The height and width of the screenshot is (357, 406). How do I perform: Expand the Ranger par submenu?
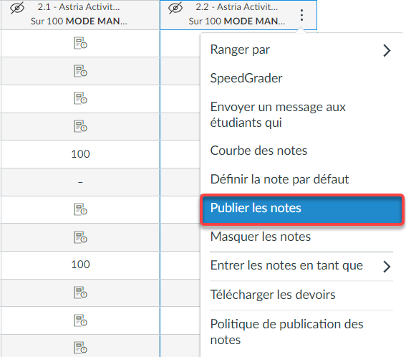[301, 49]
